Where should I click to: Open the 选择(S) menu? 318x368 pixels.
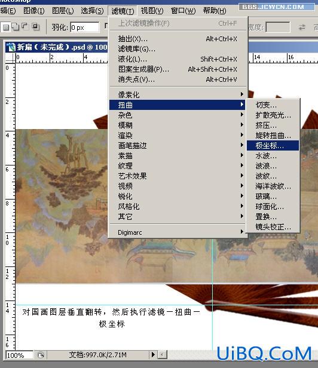pos(92,11)
